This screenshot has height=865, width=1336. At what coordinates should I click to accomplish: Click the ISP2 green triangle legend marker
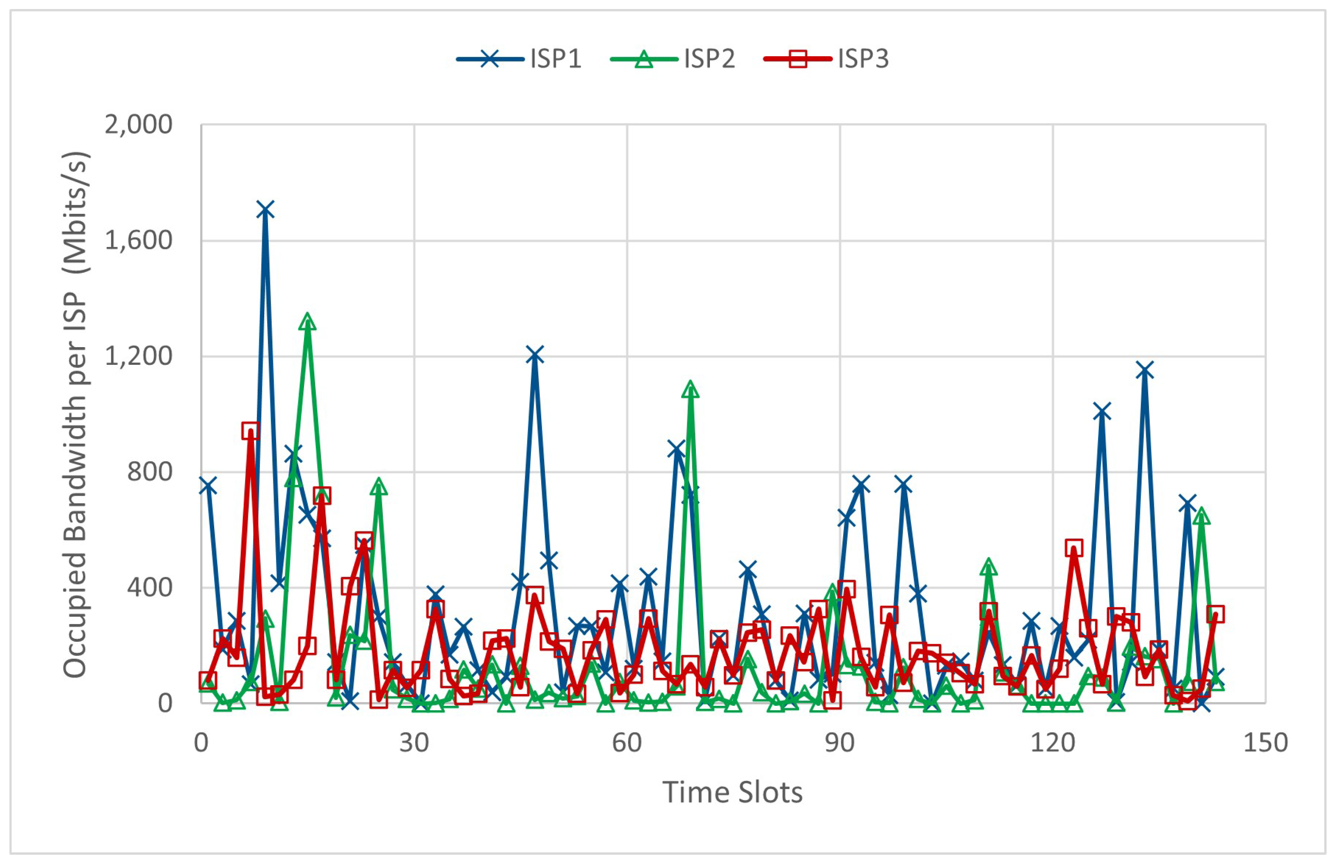[x=644, y=58]
